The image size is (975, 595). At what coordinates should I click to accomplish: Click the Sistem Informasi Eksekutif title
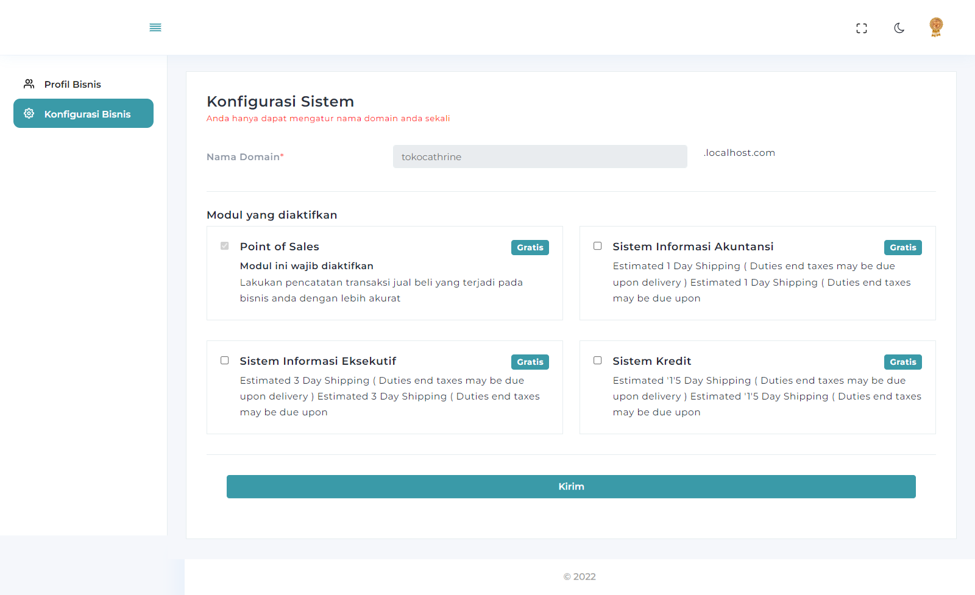(x=317, y=361)
